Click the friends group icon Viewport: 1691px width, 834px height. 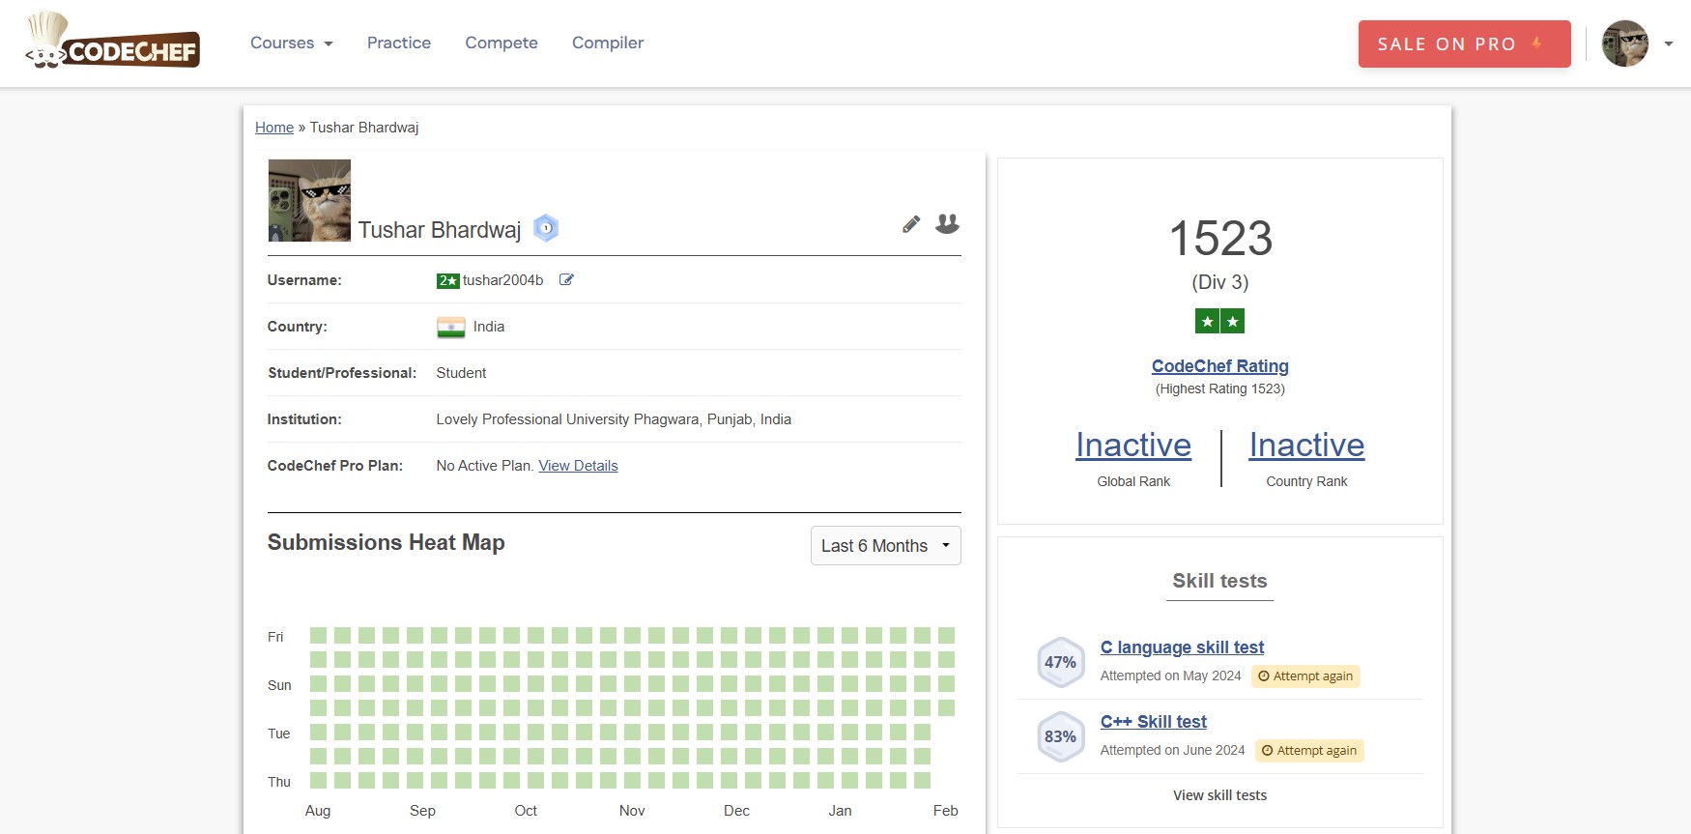tap(947, 224)
